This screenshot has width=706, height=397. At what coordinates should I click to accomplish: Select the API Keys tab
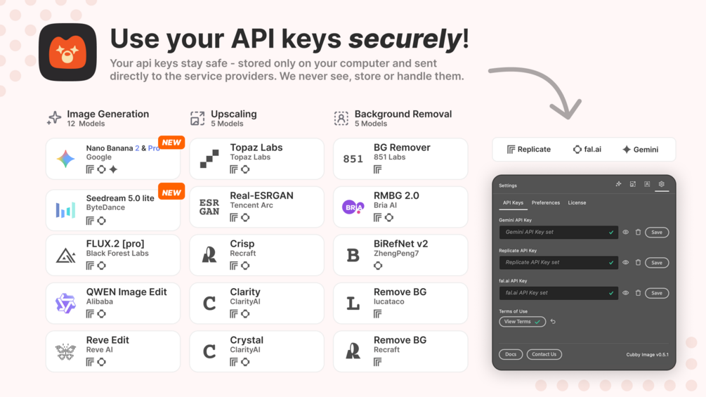513,203
